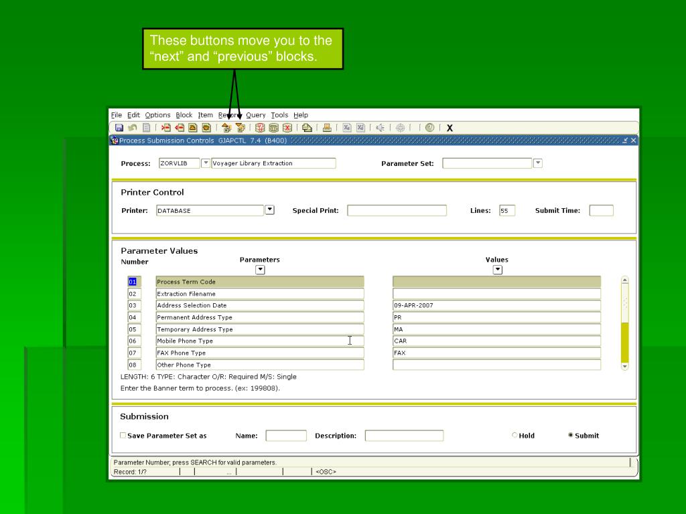Click the Other Phone Type parameter row

(x=260, y=365)
